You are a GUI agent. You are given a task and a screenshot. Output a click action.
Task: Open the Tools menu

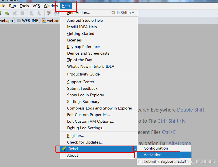[24, 6]
